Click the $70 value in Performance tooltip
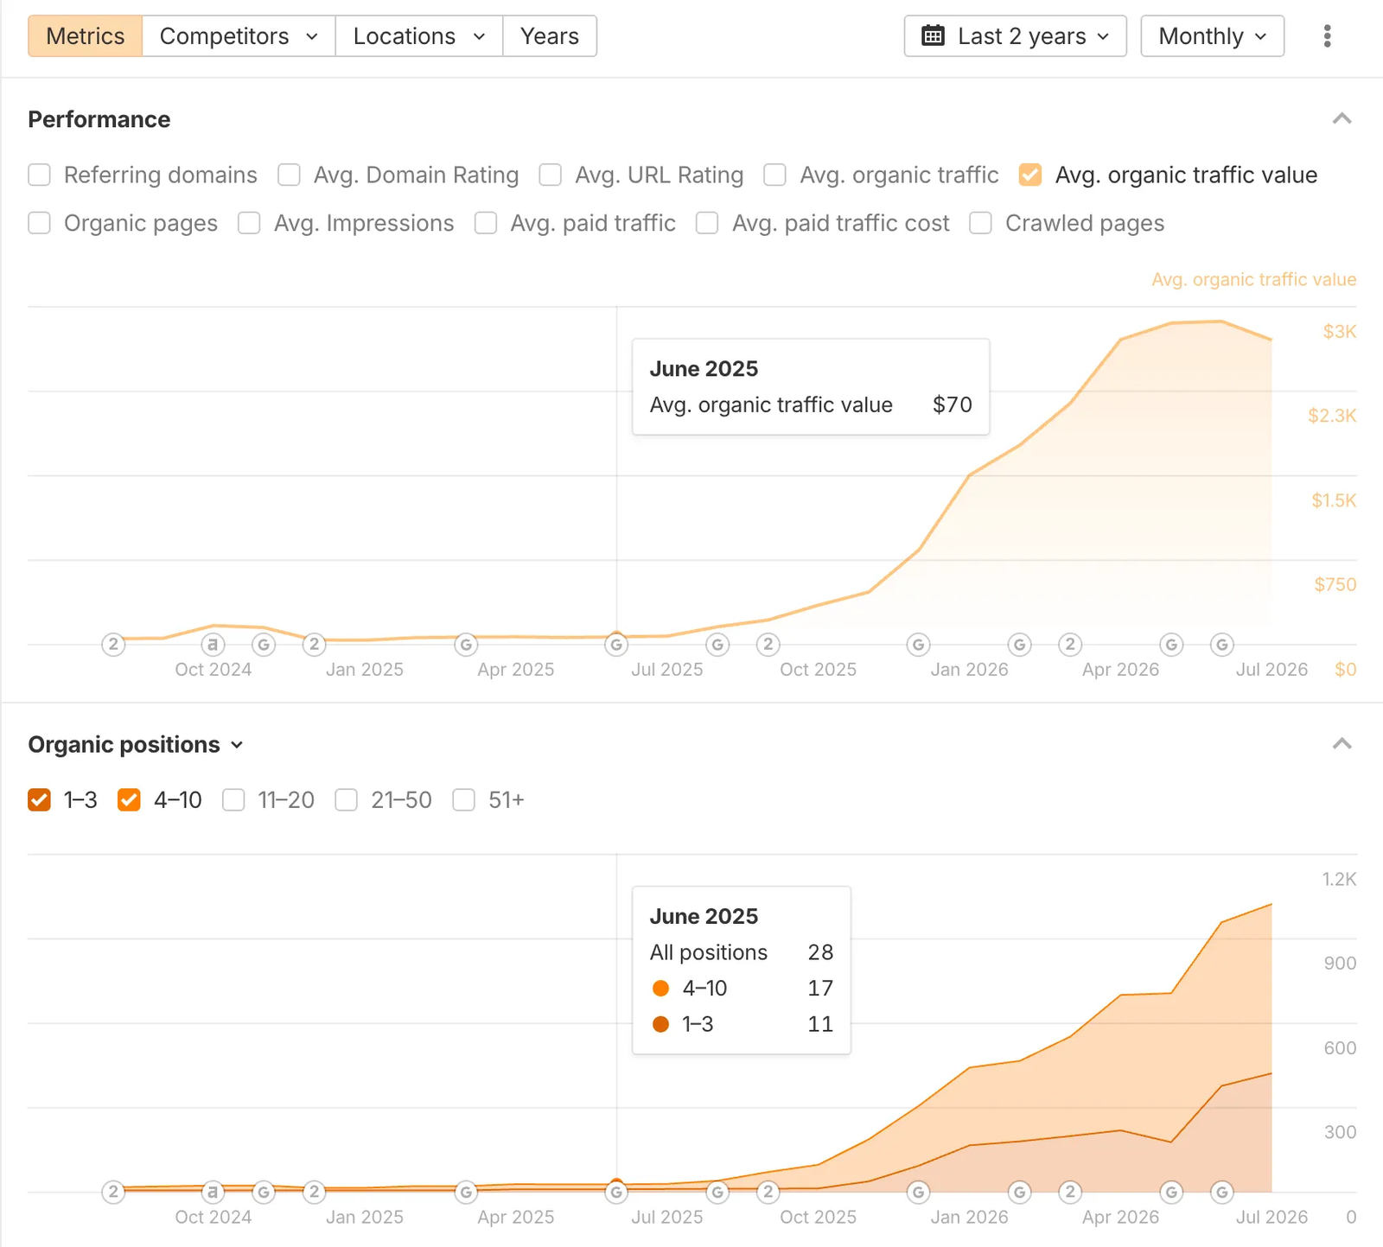This screenshot has width=1383, height=1247. [952, 405]
